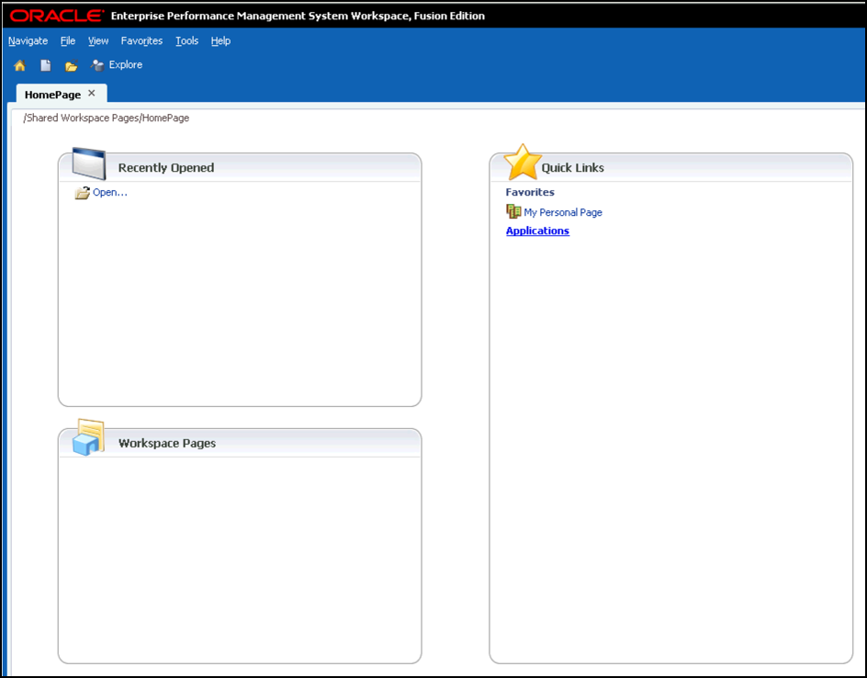The image size is (867, 678).
Task: Close the HomePage tab
Action: [x=92, y=94]
